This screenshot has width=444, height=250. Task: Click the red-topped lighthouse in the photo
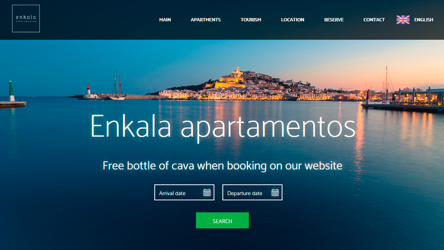click(89, 92)
